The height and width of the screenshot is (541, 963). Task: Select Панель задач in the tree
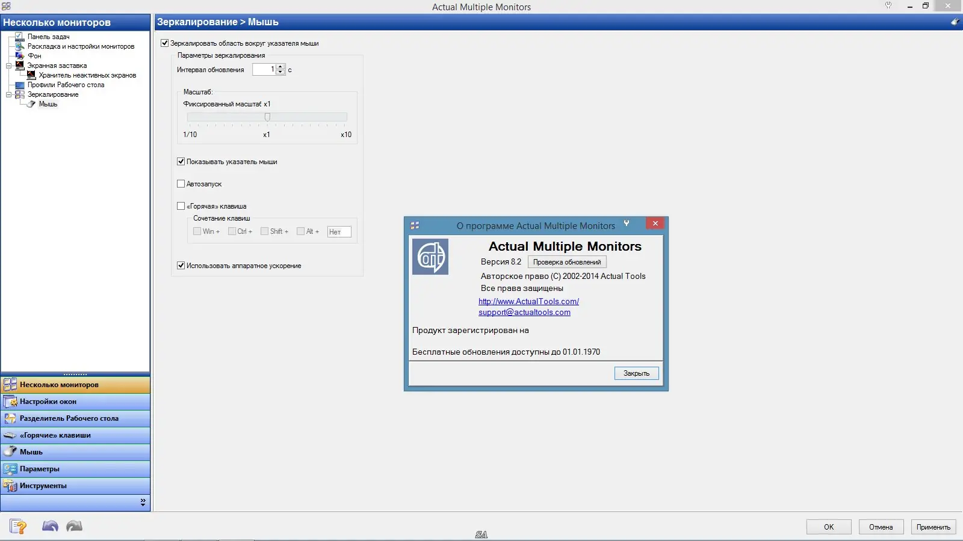tap(48, 37)
